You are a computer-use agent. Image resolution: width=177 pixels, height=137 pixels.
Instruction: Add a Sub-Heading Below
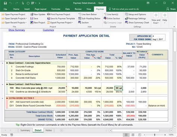[89, 19]
